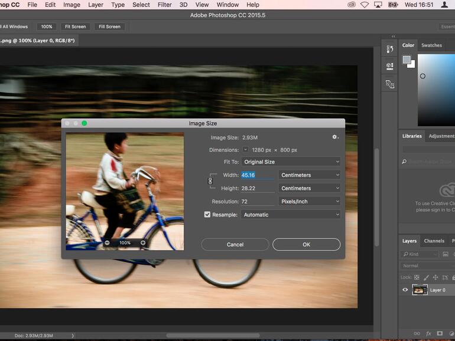Open the Image menu
455x341 pixels.
[71, 5]
